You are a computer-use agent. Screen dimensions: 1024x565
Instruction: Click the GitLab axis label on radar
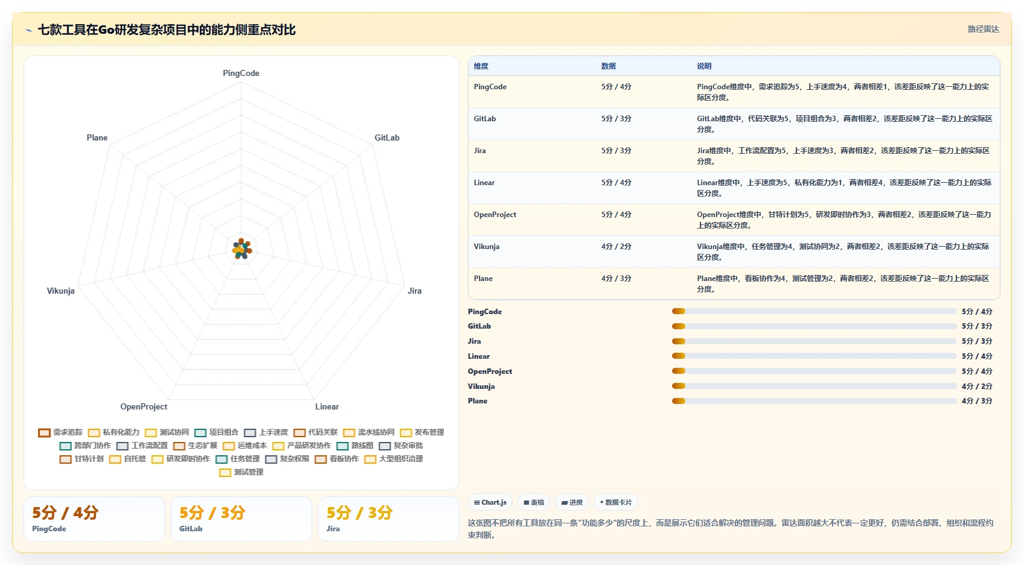[387, 137]
